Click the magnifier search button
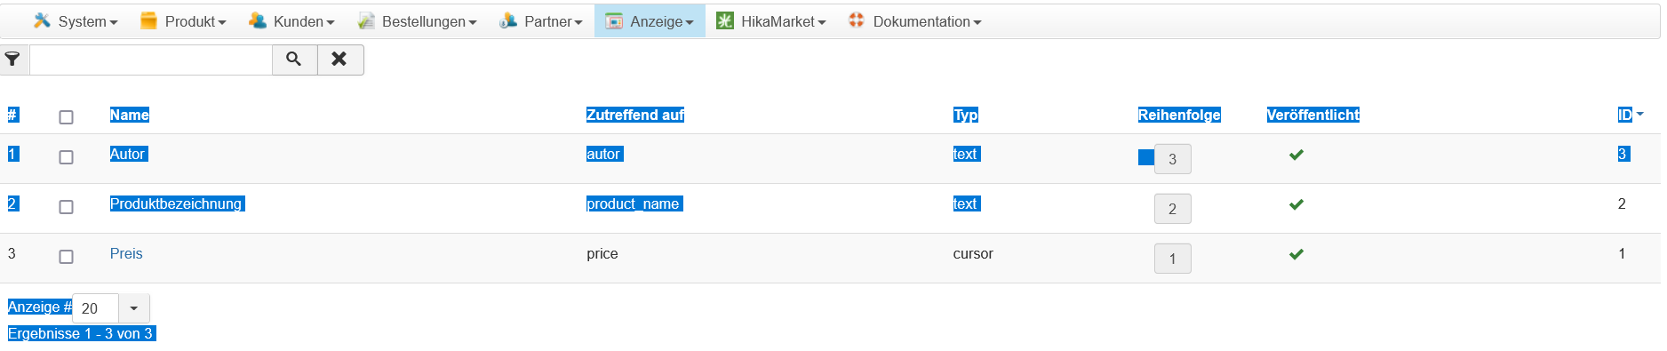Screen dimensions: 1667x351 pos(294,60)
